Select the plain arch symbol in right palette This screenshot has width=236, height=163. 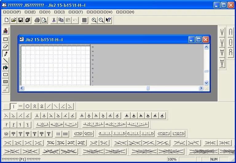pos(230,32)
